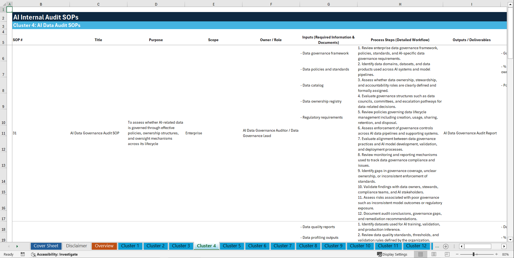Select the AI Data Governance Audit SOP title cell
514x258 pixels.
[98, 133]
